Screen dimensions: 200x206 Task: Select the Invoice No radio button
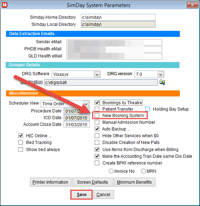(111, 171)
